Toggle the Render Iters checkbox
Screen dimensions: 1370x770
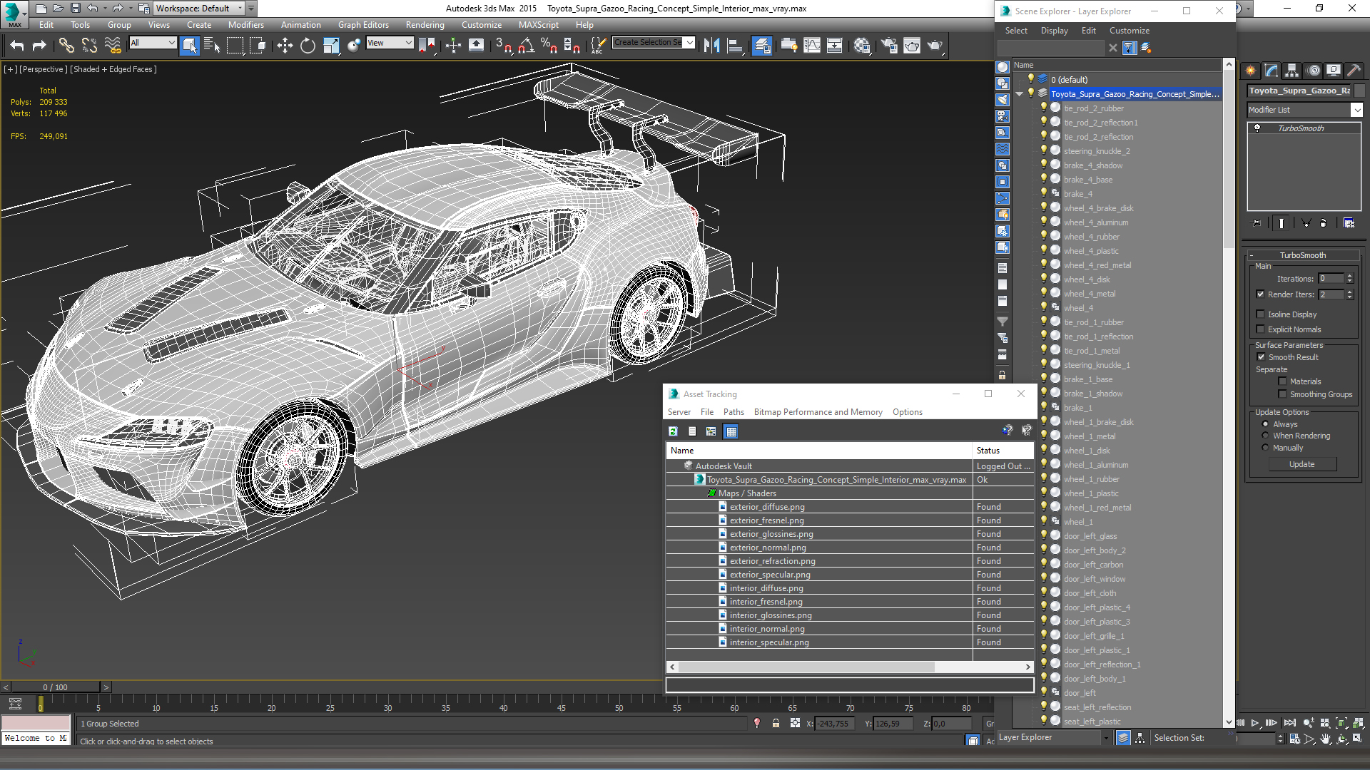pyautogui.click(x=1260, y=294)
